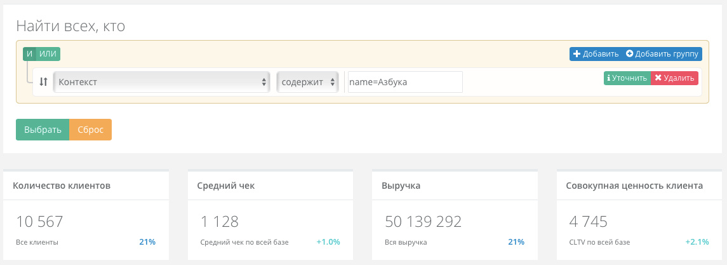Click the 21% in Количество клиентов card
The width and height of the screenshot is (727, 265).
coord(147,241)
